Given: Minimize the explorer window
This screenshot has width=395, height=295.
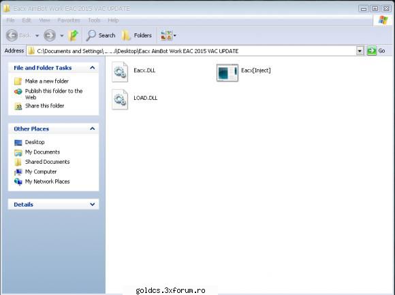Looking at the screenshot, I should (x=364, y=9).
